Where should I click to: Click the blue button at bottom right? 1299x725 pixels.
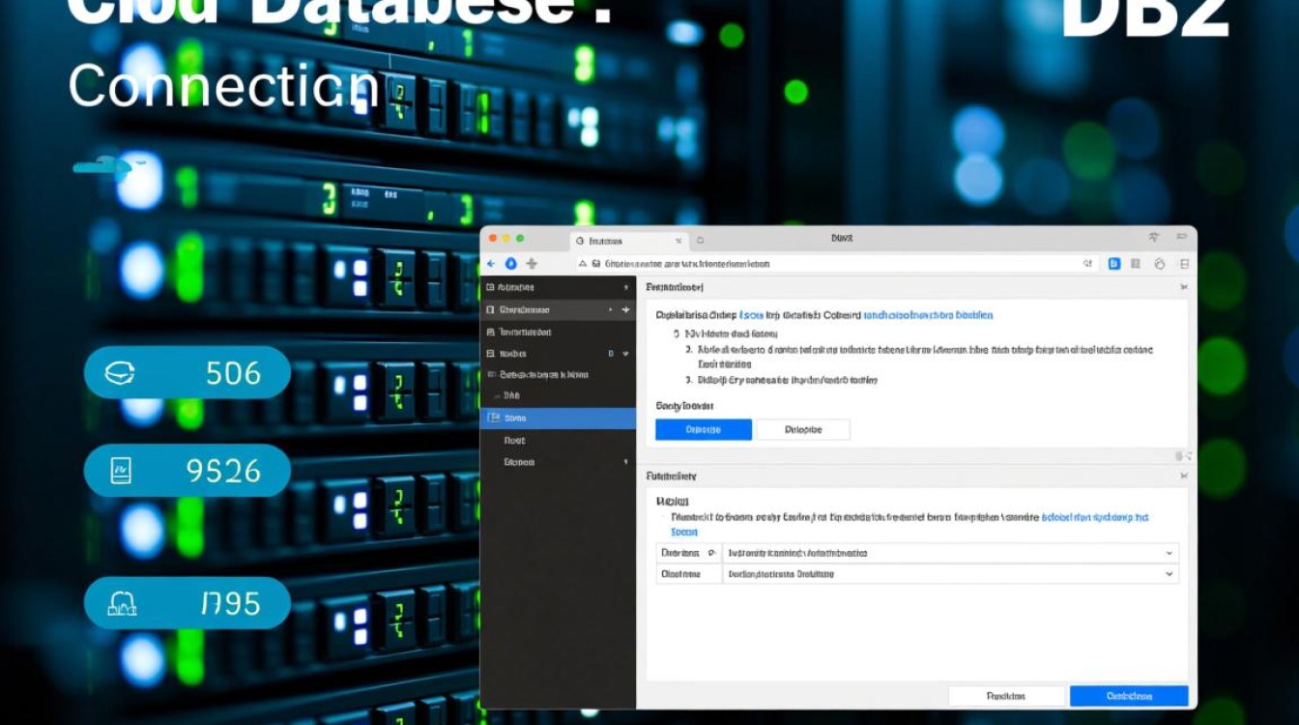[x=1128, y=696]
